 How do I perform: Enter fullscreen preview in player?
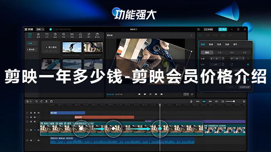pos(192,94)
